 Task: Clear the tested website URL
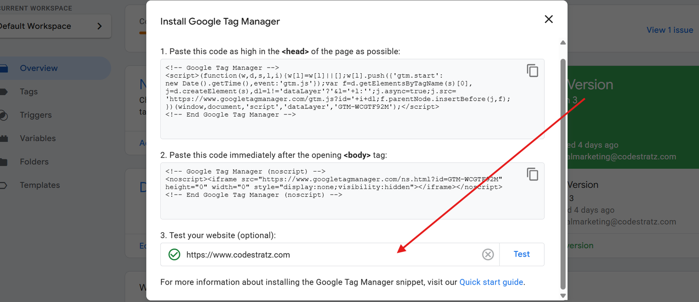(x=488, y=254)
